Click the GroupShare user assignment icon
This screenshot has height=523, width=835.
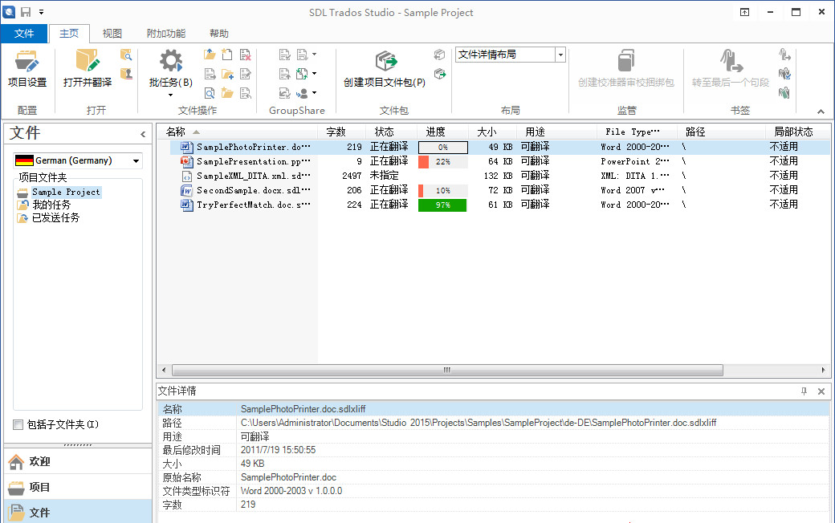pos(303,93)
